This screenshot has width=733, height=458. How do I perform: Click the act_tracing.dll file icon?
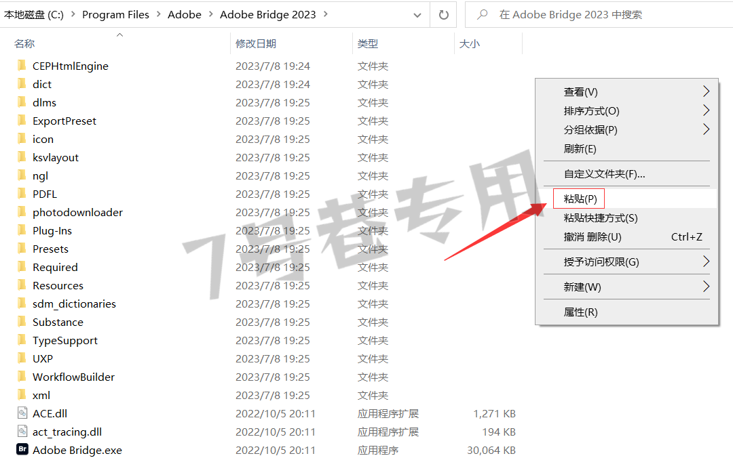tap(22, 432)
